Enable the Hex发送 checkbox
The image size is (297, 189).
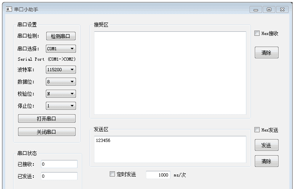257,129
